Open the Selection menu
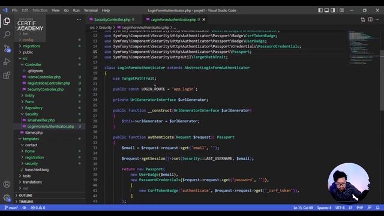 (40, 10)
